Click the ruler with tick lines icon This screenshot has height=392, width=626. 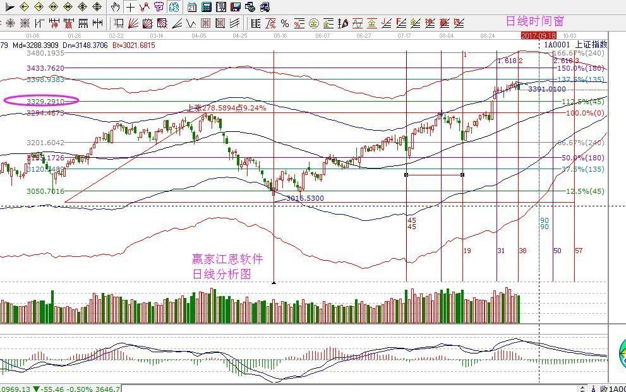[x=255, y=23]
